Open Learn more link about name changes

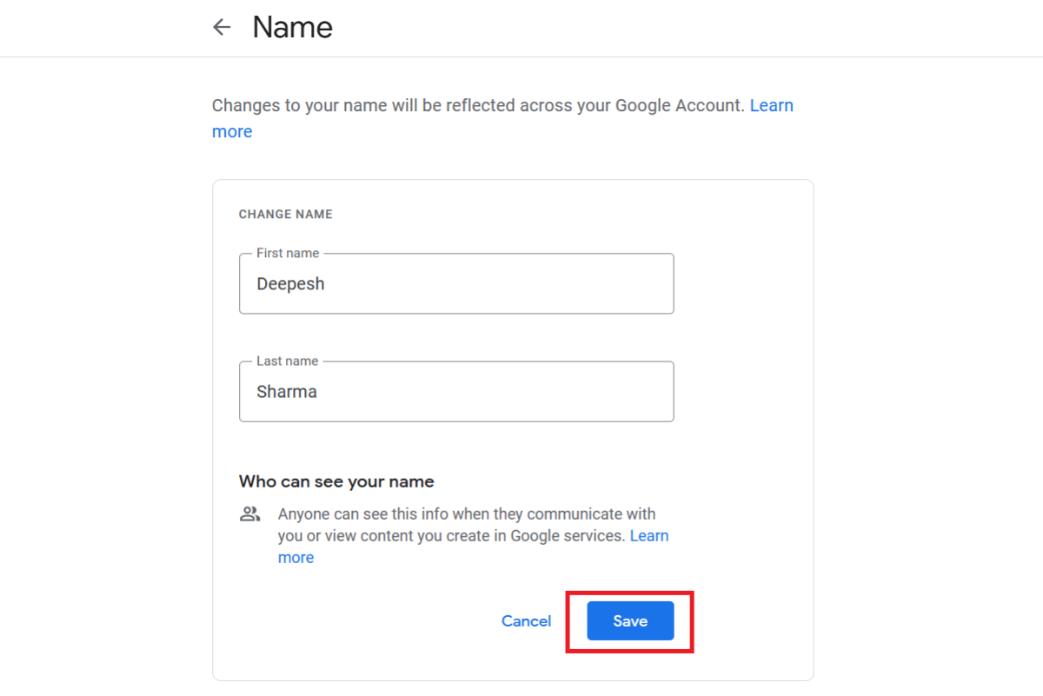click(771, 106)
